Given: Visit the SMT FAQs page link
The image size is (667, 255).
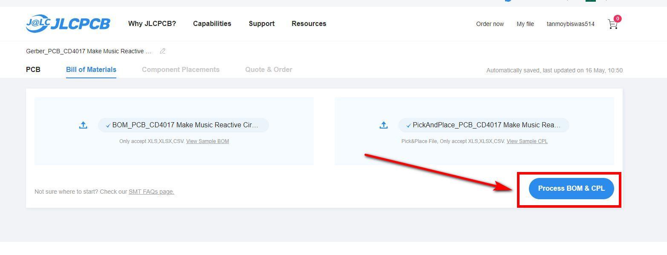Looking at the screenshot, I should [151, 192].
